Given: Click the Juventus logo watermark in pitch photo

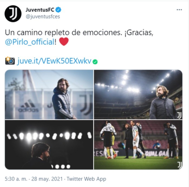Looking at the screenshot, I should coord(180,165).
